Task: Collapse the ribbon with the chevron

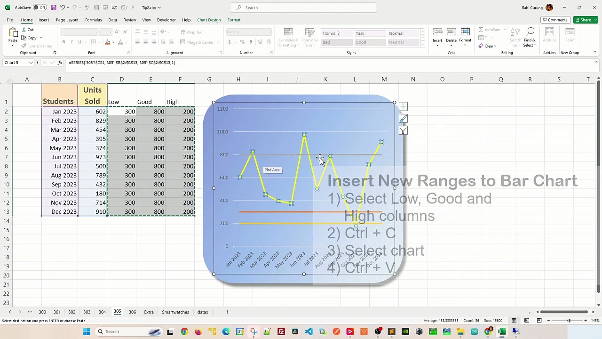Action: pyautogui.click(x=594, y=52)
